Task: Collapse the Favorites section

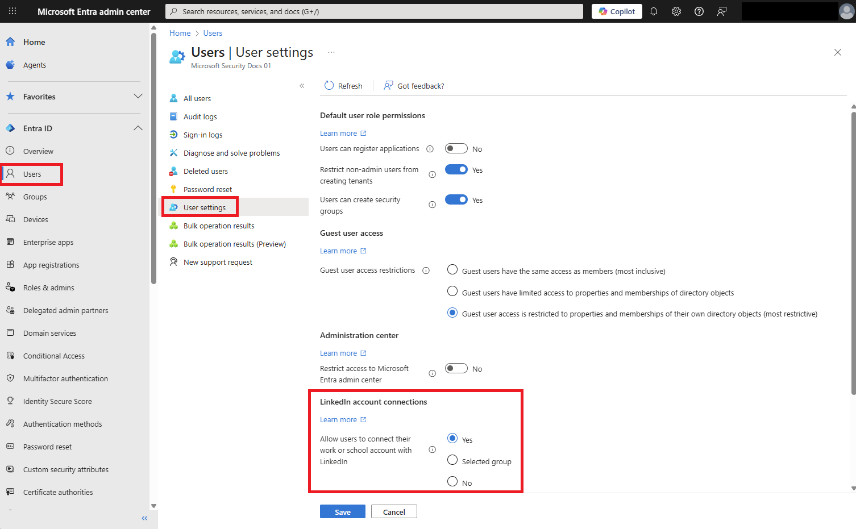Action: click(x=138, y=97)
